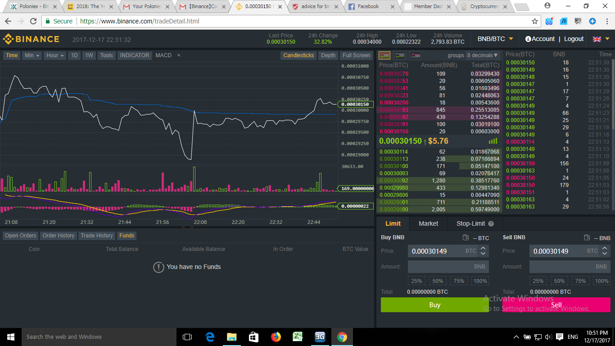The height and width of the screenshot is (346, 615).
Task: Open the Min interval dropdown
Action: click(x=32, y=55)
